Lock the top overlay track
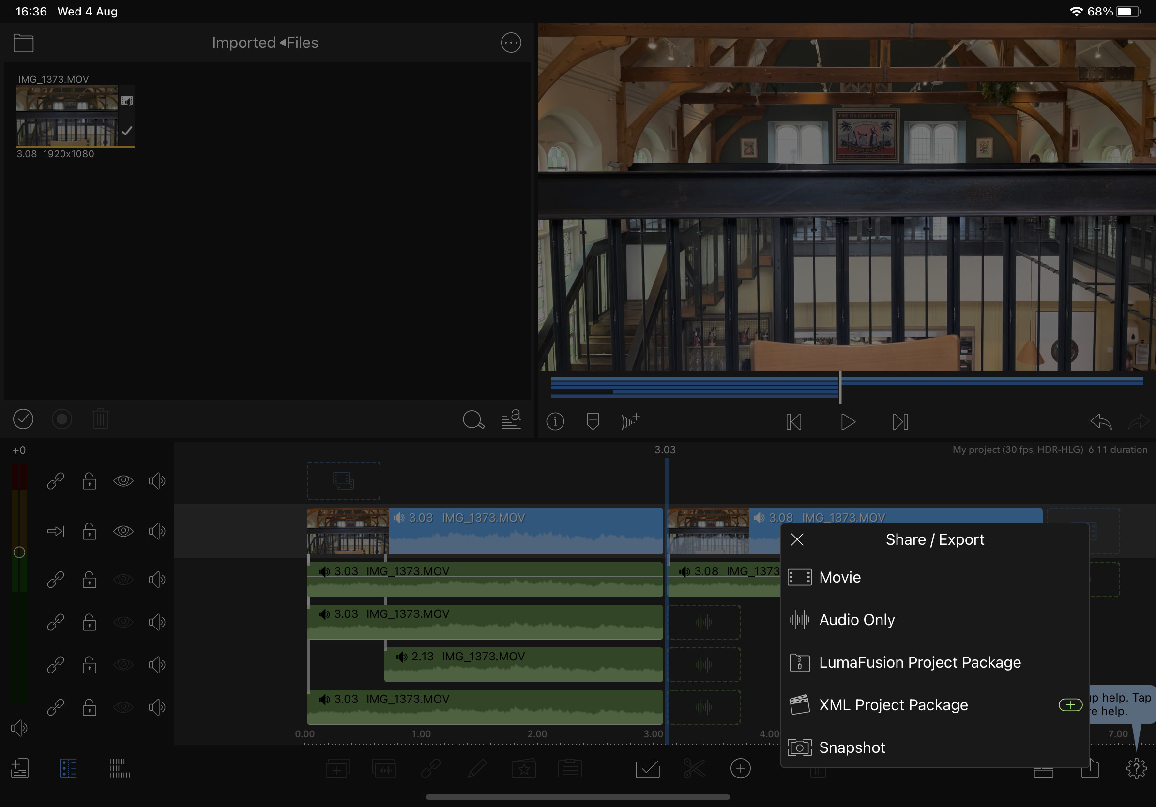Viewport: 1156px width, 807px height. point(90,481)
